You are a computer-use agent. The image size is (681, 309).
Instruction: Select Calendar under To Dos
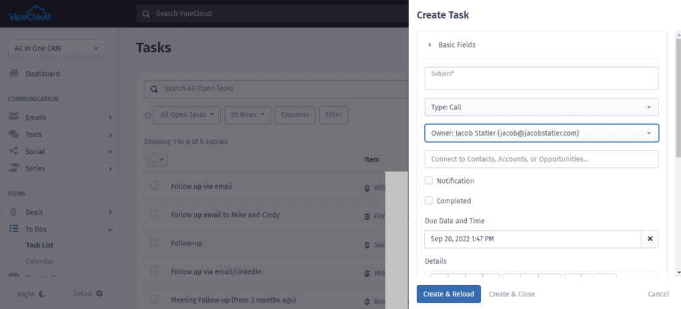[x=40, y=261]
